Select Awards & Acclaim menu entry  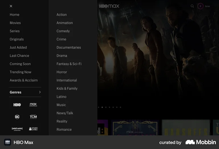pos(24,80)
